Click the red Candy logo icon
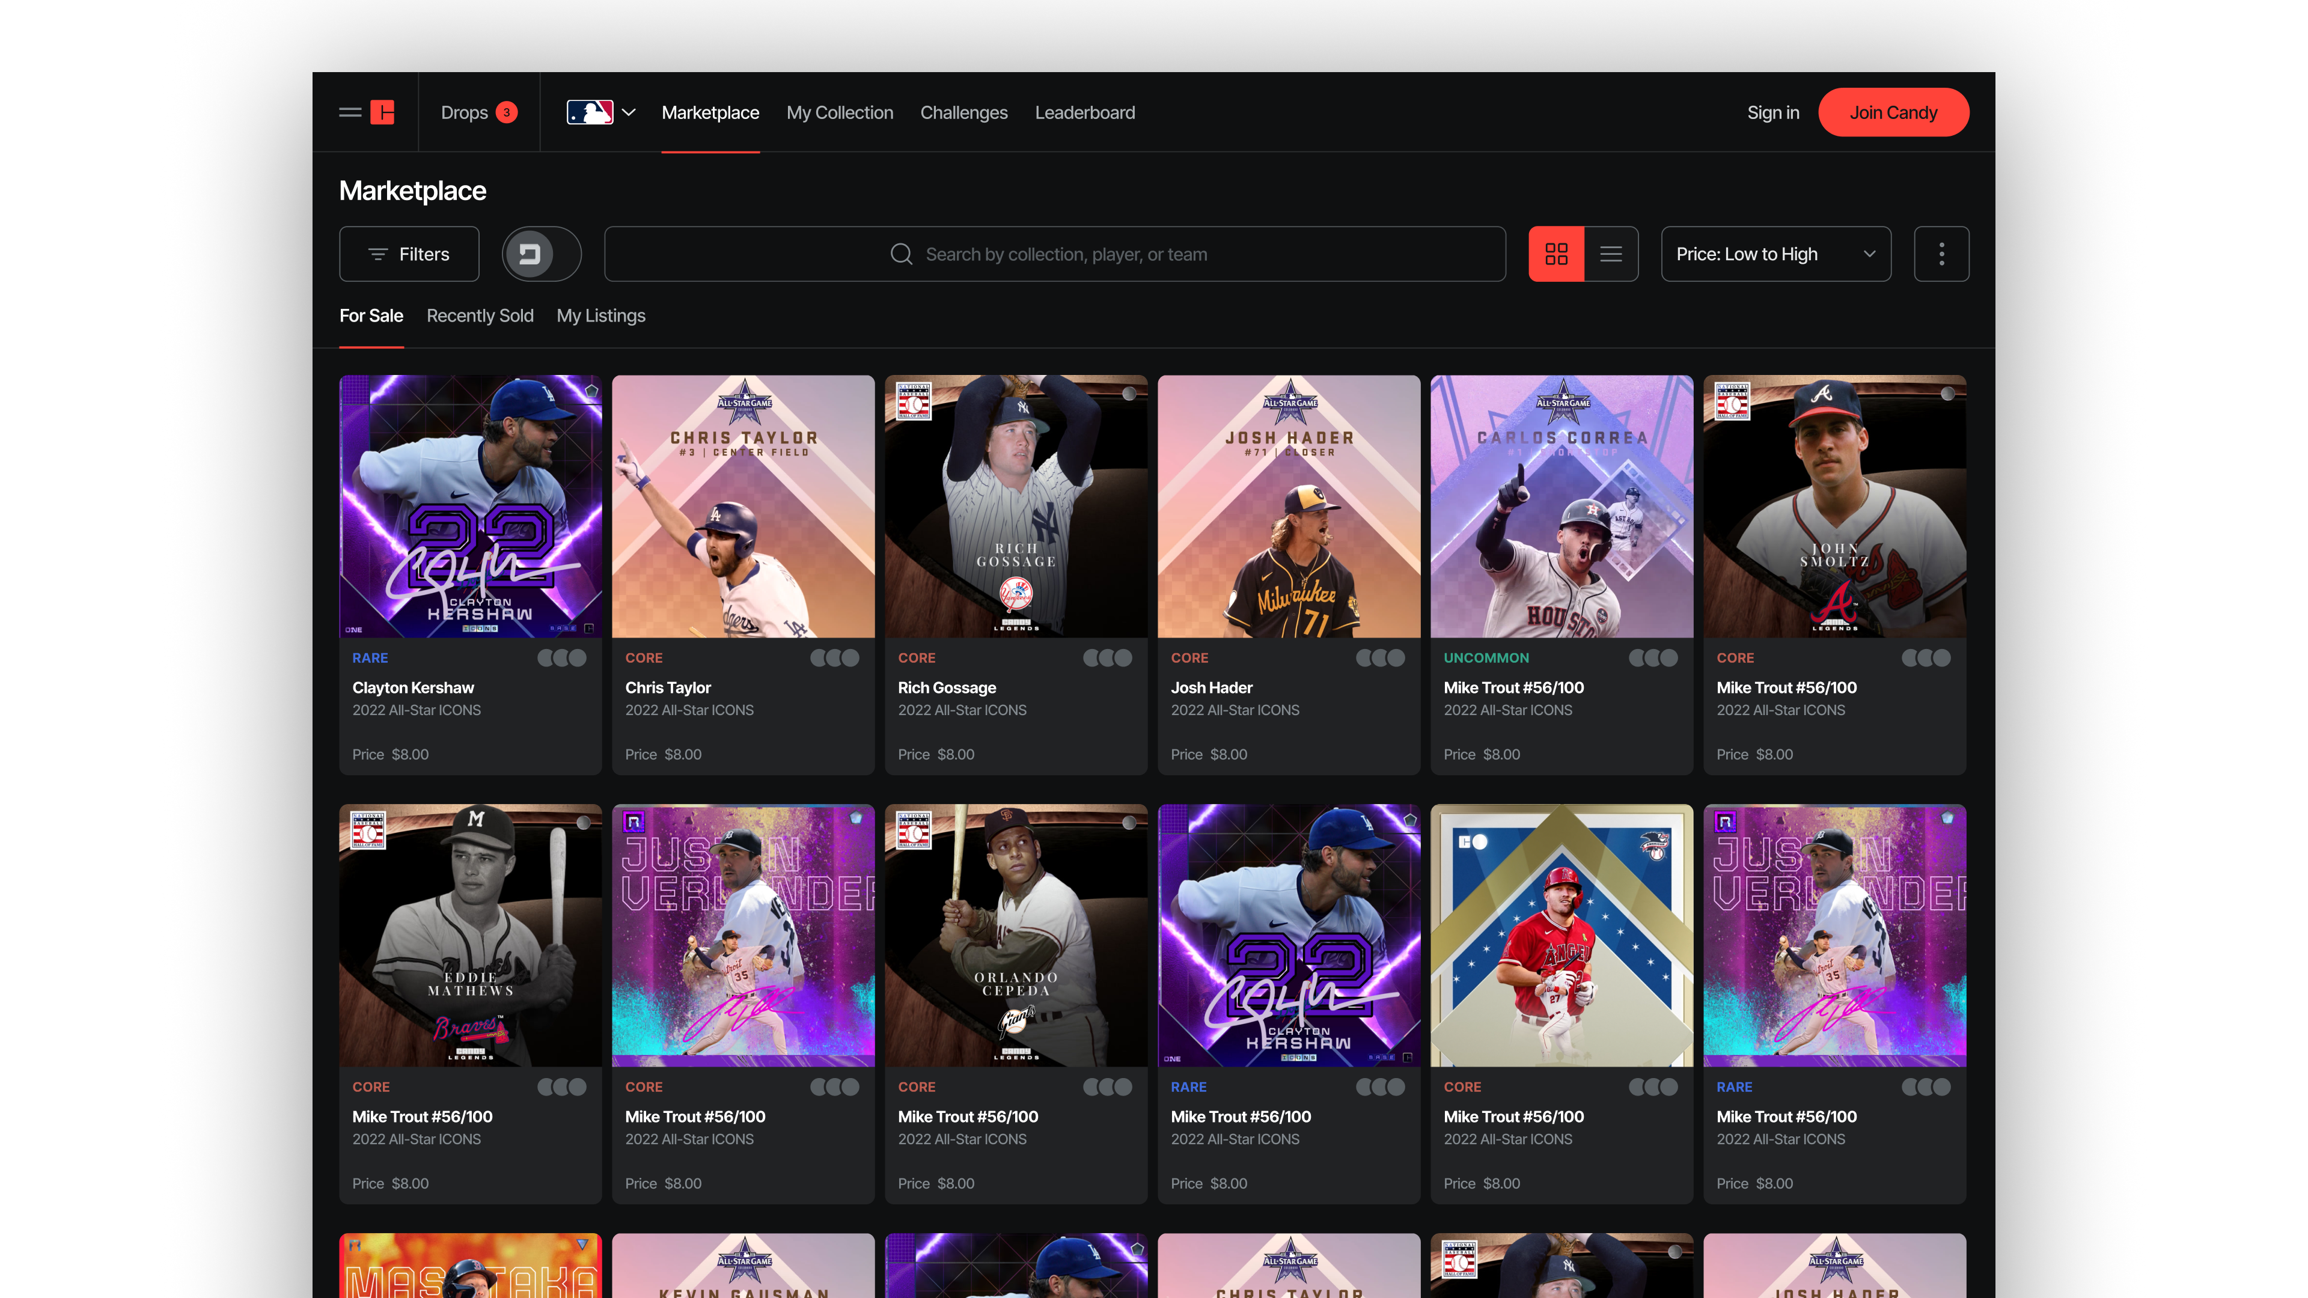Image resolution: width=2308 pixels, height=1298 pixels. pos(383,112)
